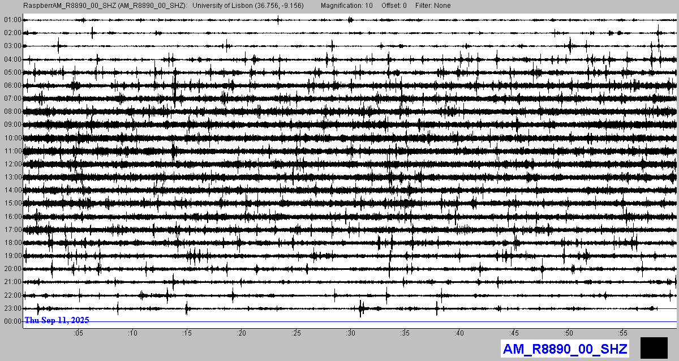
Task: Click the black square in bottom-right corner
Action: click(x=654, y=348)
